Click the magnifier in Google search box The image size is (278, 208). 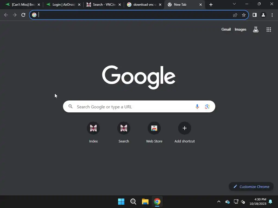(71, 106)
